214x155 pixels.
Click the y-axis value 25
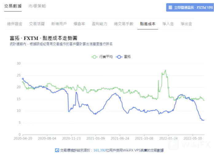[x=19, y=75]
